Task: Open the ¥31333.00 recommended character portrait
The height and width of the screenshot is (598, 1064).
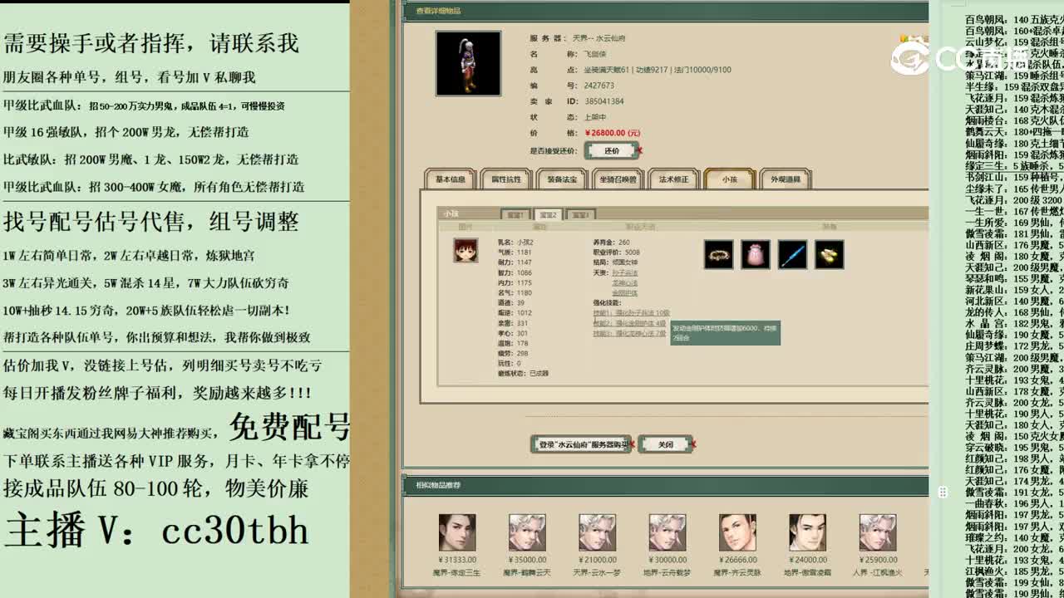Action: pyautogui.click(x=456, y=532)
